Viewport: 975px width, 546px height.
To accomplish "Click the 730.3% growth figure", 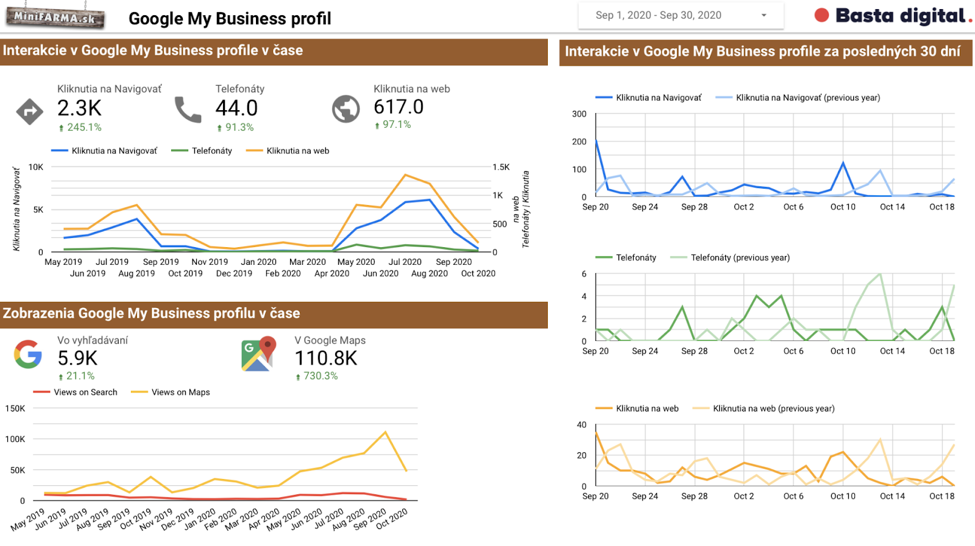I will pyautogui.click(x=321, y=376).
